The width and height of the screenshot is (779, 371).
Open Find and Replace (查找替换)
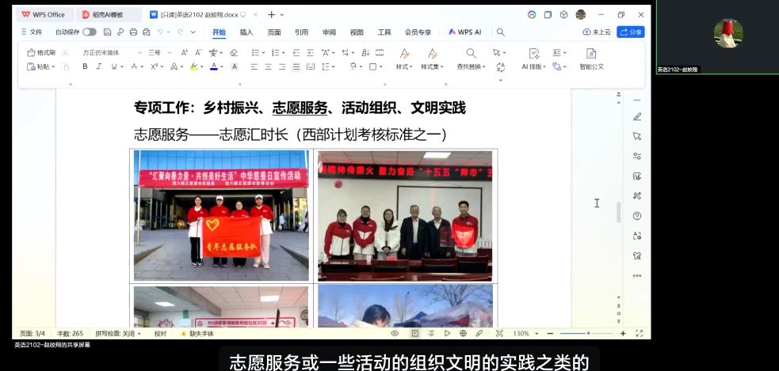pos(471,59)
